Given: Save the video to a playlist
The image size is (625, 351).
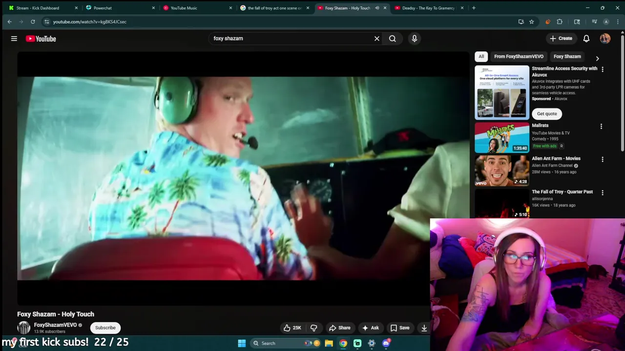Looking at the screenshot, I should (400, 328).
